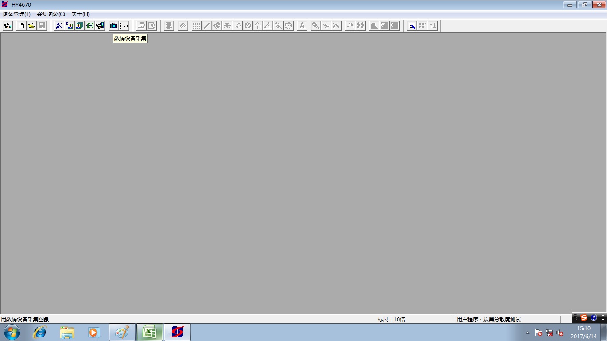607x341 pixels.
Task: Open the Windows Start menu
Action: click(x=12, y=332)
